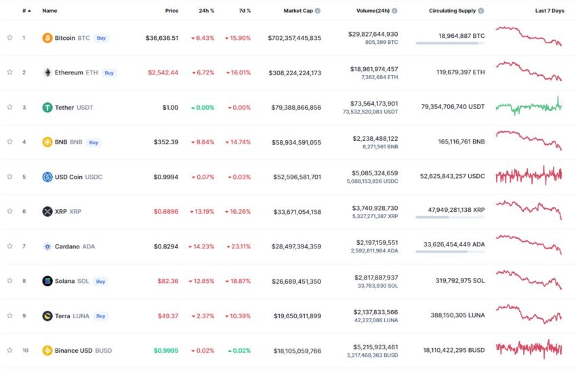This screenshot has height=373, width=576.
Task: Sort table by Name column
Action: (49, 11)
